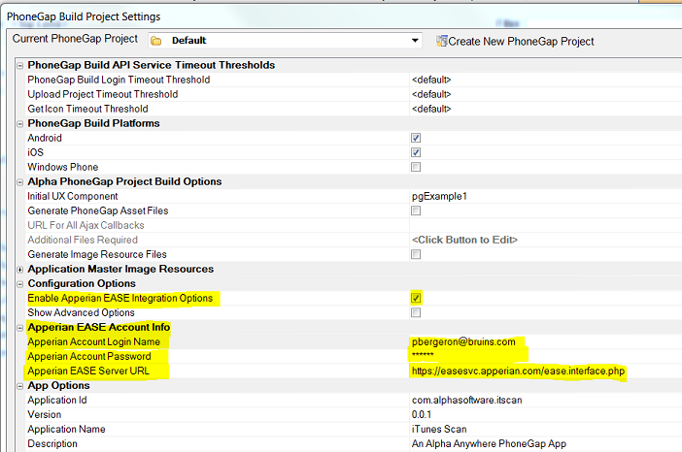
Task: Select the 'Windows Phone' property label
Action: pos(63,167)
